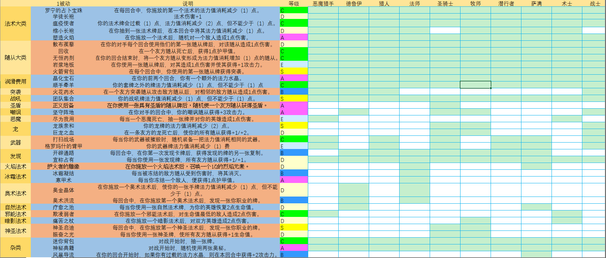Click the 邪能法术 category cell
Viewport: 606px width, 258px height.
16,214
